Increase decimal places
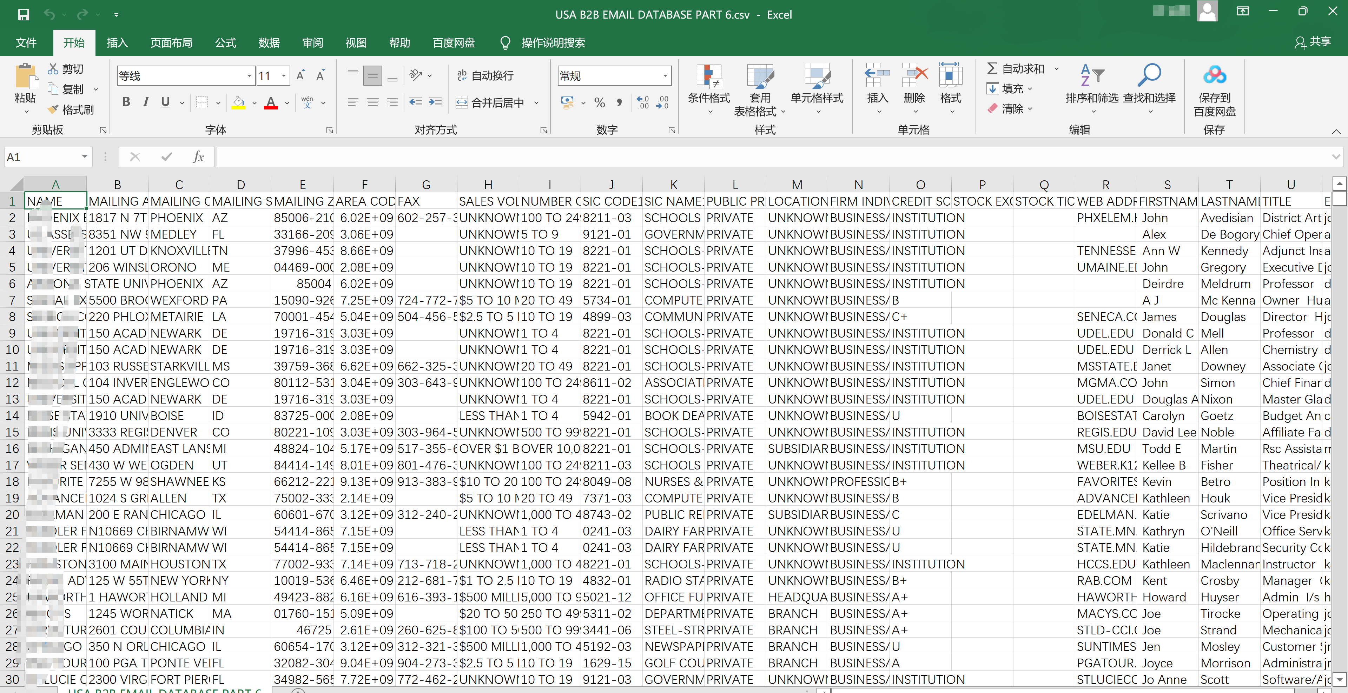1348x693 pixels. tap(643, 102)
